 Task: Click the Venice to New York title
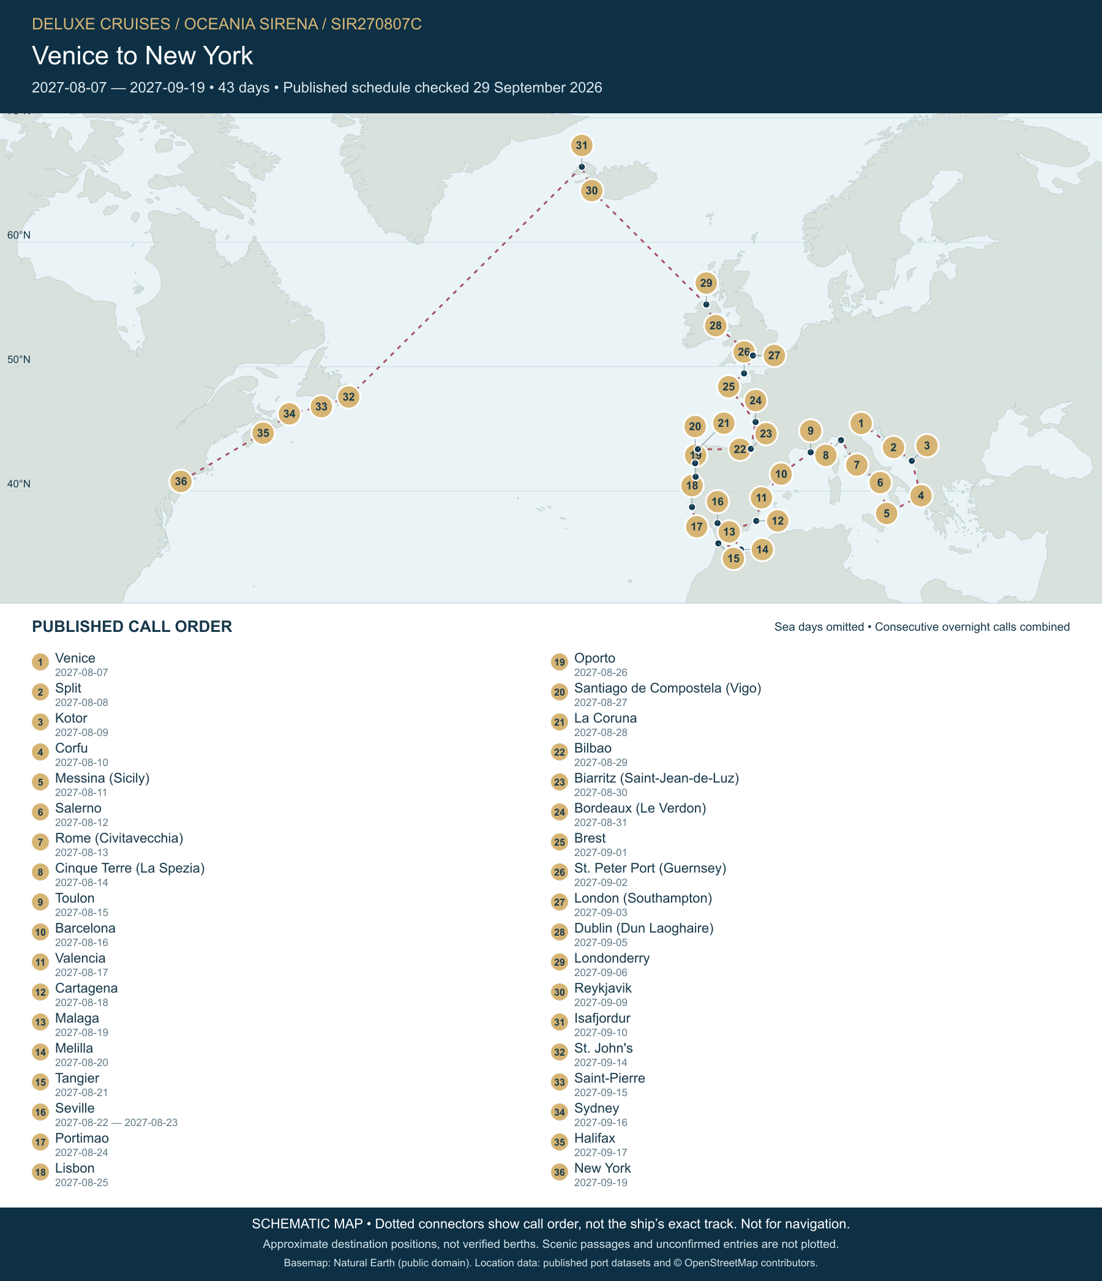[142, 56]
